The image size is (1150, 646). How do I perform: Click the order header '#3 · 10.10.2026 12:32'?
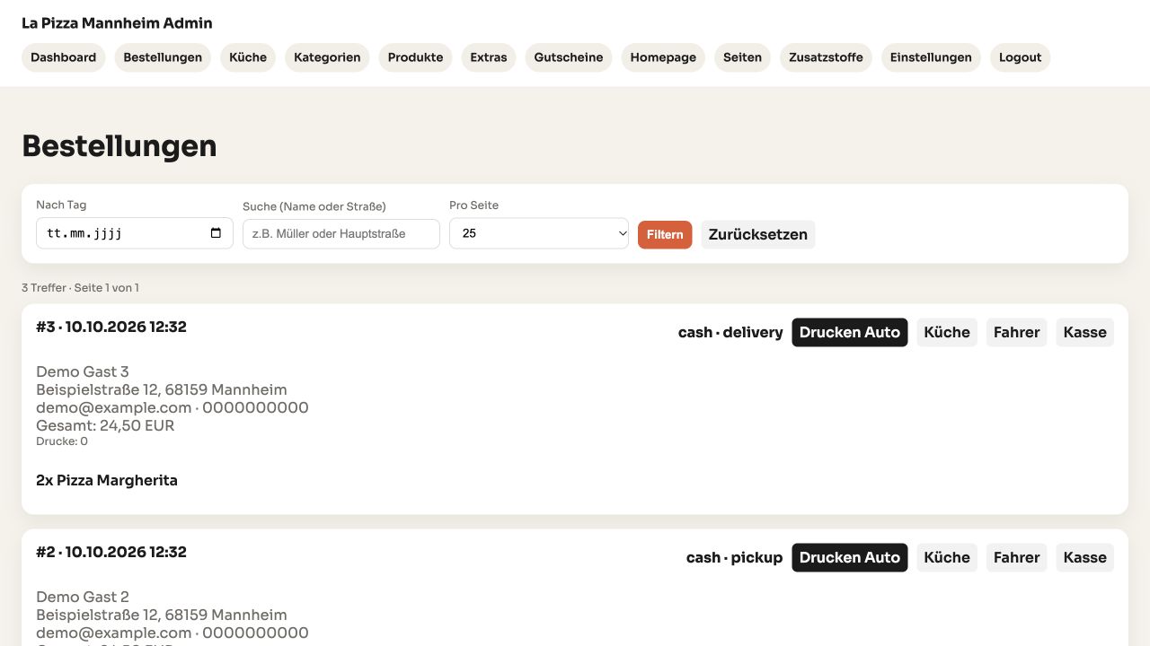[111, 327]
